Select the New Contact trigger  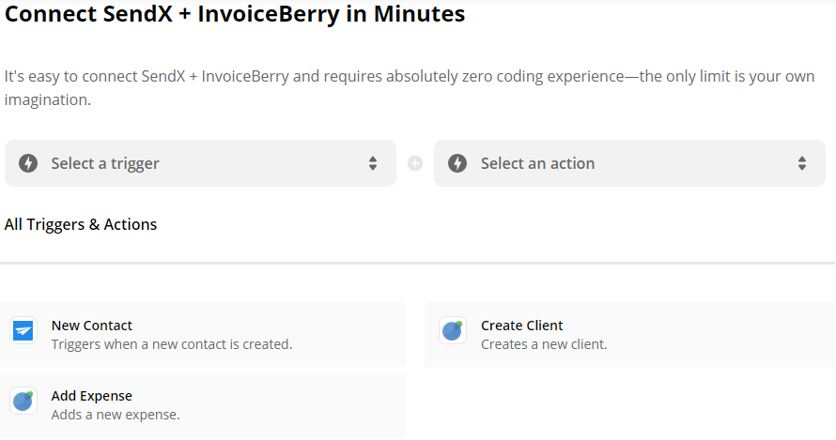click(x=203, y=335)
